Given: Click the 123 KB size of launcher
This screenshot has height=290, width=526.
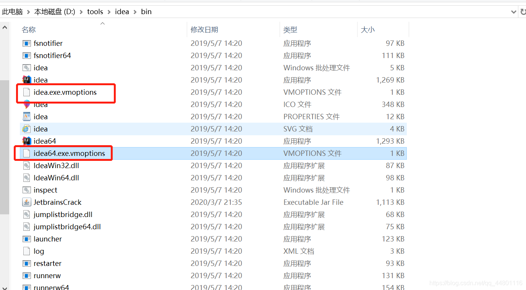Looking at the screenshot, I should (x=393, y=239).
